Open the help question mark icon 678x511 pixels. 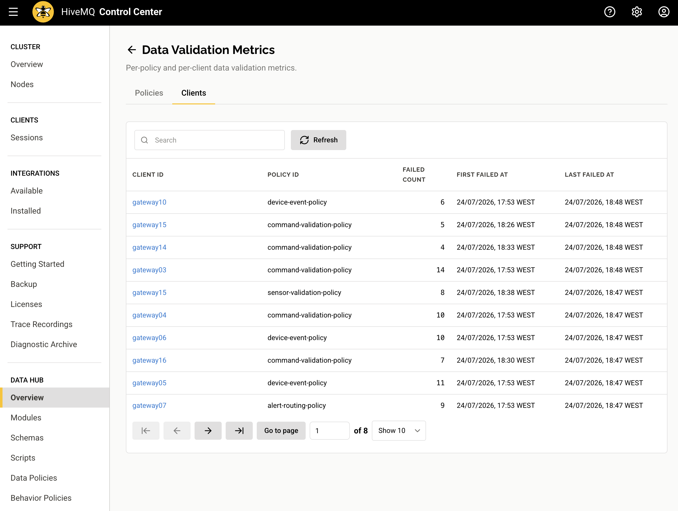click(610, 12)
